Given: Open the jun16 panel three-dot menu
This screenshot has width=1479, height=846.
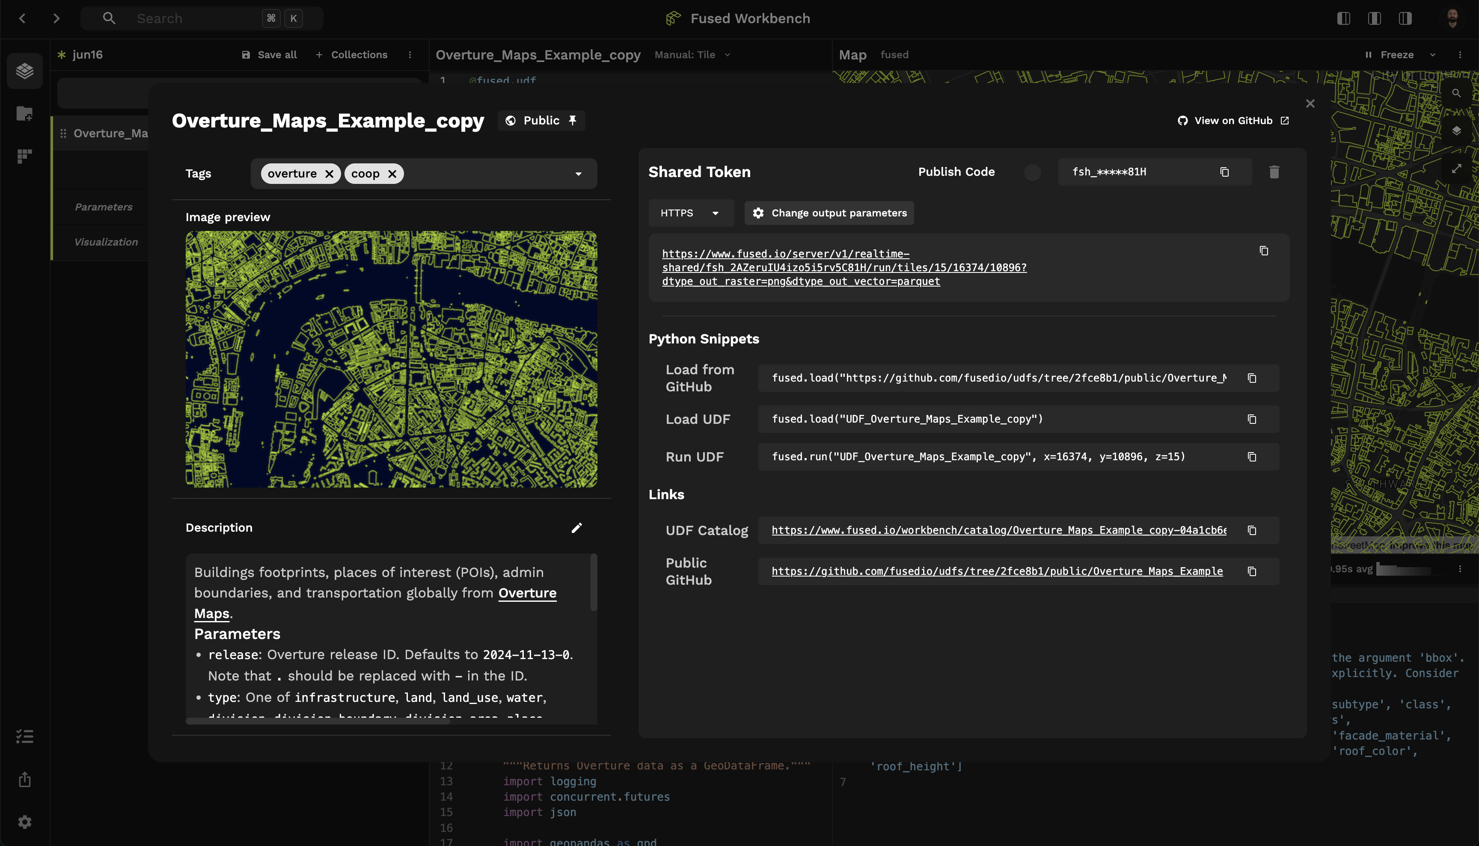Looking at the screenshot, I should click(410, 55).
